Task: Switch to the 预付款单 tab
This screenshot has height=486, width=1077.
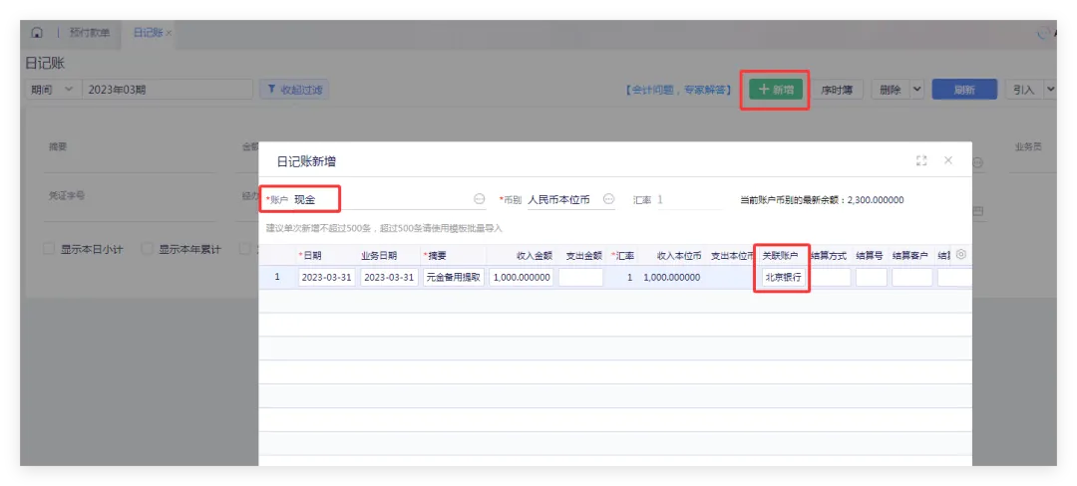Action: tap(90, 33)
